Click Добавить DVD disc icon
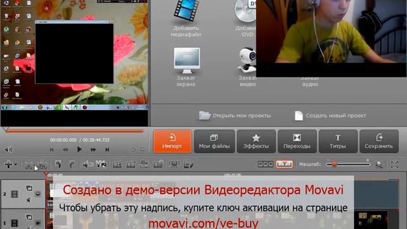 pyautogui.click(x=245, y=11)
